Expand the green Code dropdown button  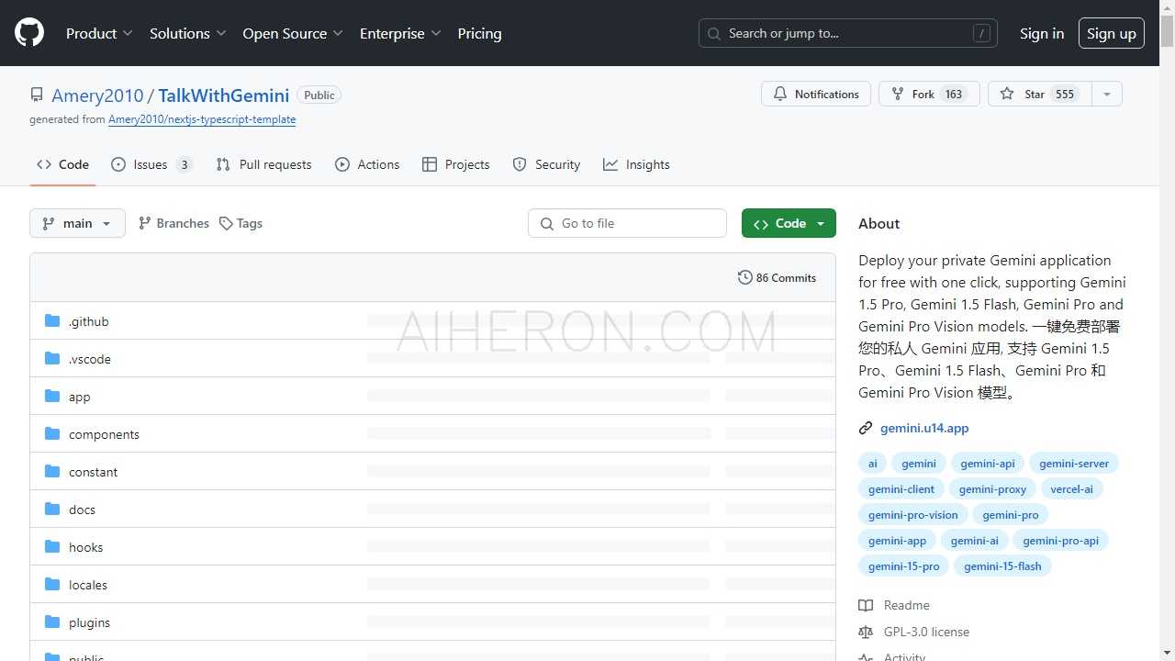(x=789, y=224)
